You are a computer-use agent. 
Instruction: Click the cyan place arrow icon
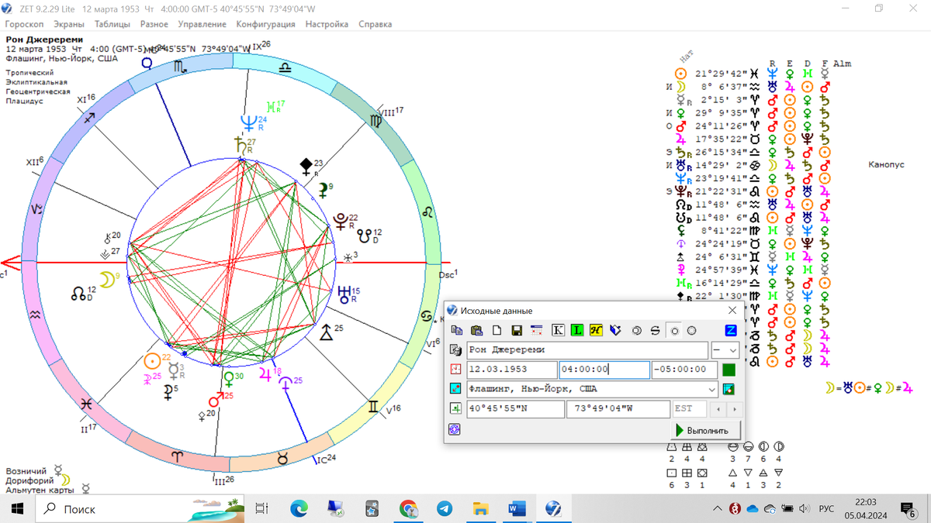pos(455,389)
